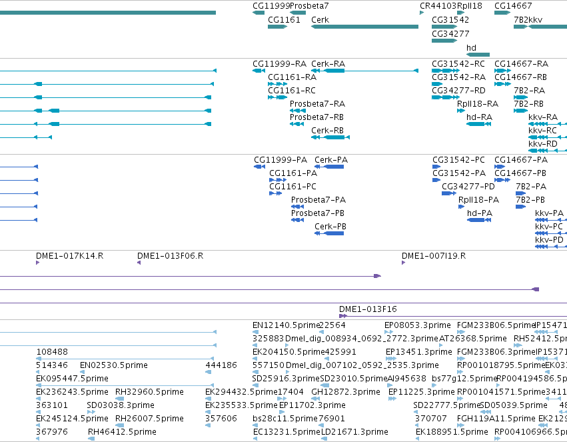The width and height of the screenshot is (567, 442).
Task: Click the CG14667-RA transcript label
Action: tap(521, 64)
